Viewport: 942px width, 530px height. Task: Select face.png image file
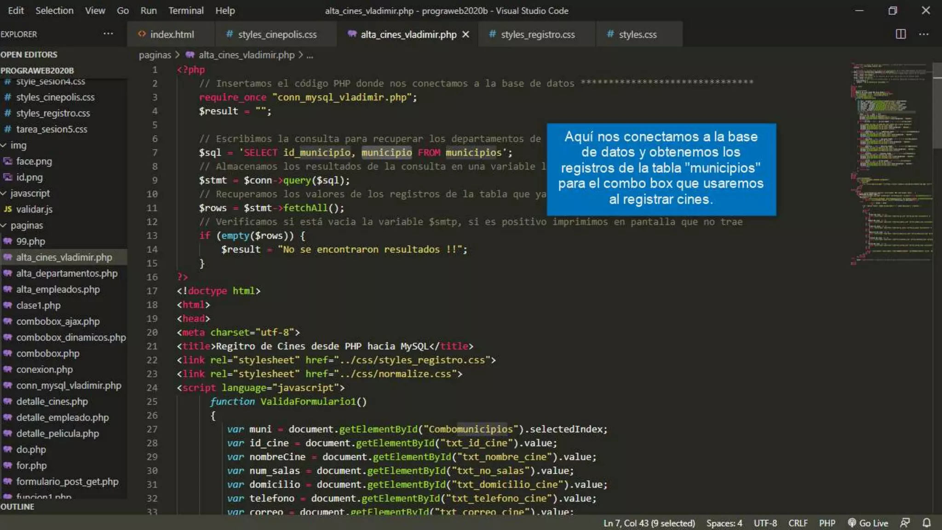coord(34,161)
